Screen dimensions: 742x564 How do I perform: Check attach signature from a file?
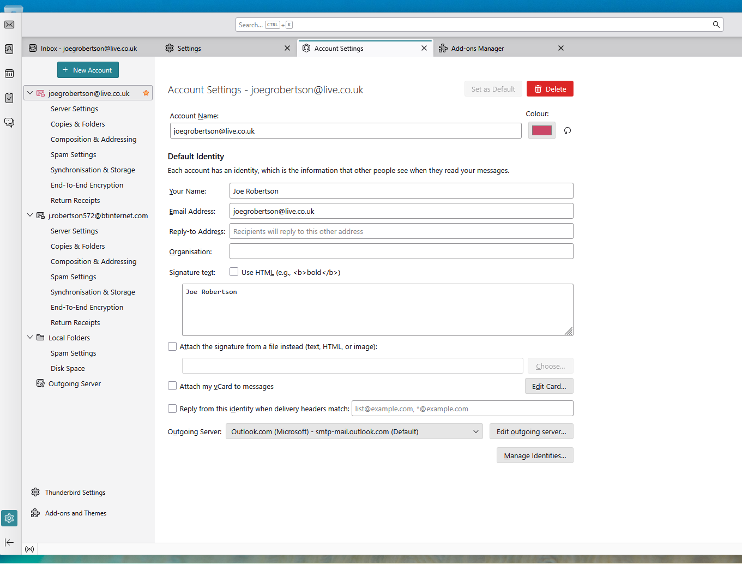(172, 346)
